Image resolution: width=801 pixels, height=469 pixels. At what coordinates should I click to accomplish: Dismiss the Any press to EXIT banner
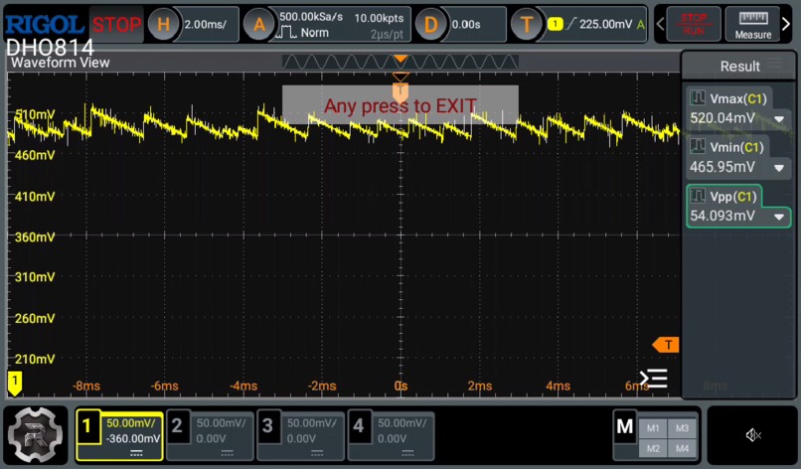[x=400, y=104]
